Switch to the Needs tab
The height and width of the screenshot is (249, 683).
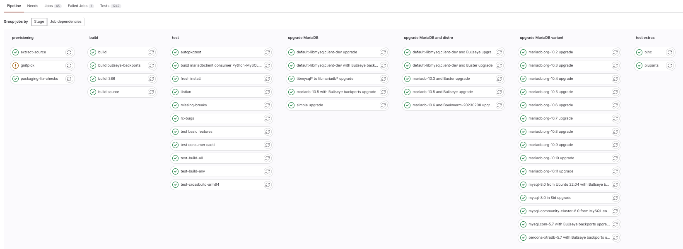[x=33, y=6]
